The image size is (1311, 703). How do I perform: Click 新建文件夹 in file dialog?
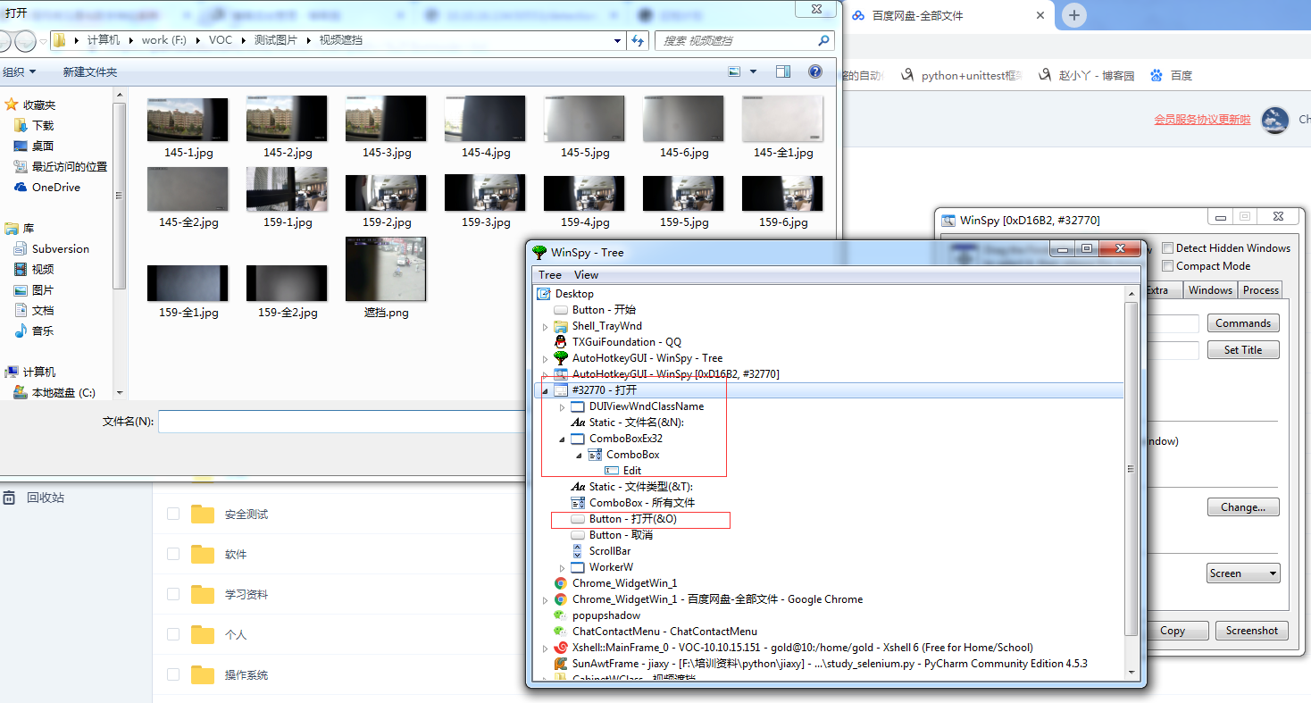click(x=89, y=72)
